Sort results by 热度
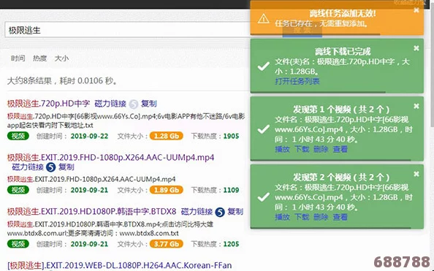The image size is (434, 271). pos(40,58)
